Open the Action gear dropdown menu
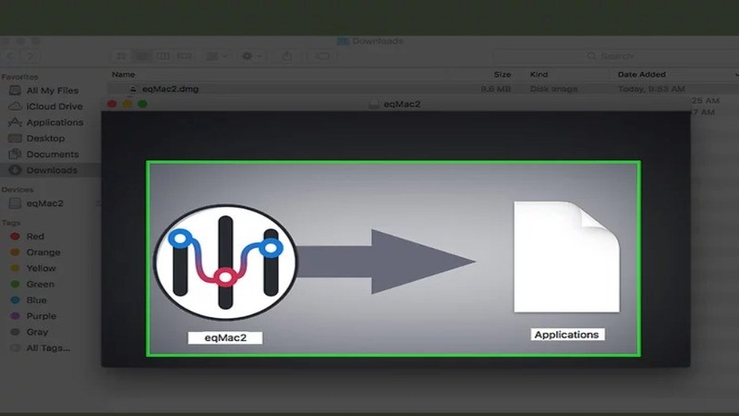 point(251,56)
